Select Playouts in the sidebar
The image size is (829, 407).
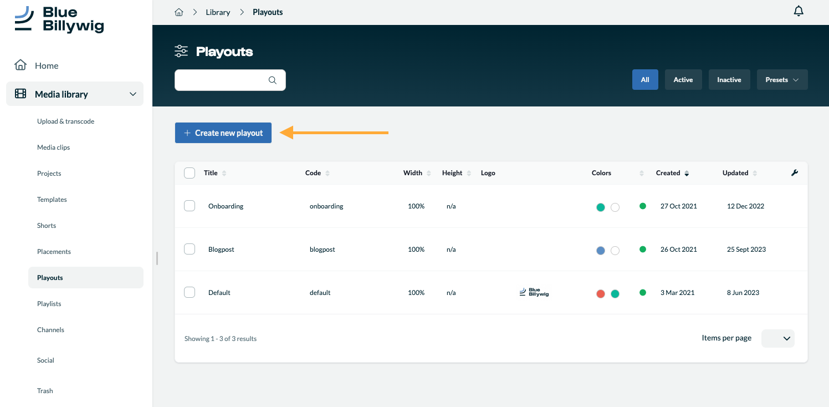(x=86, y=278)
